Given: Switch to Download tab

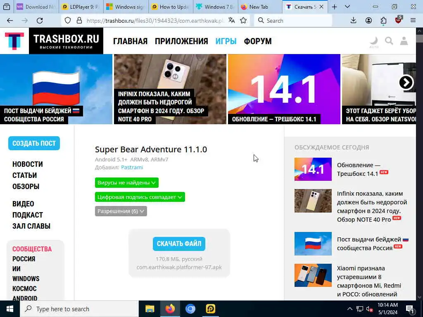Looking at the screenshot, I should pyautogui.click(x=36, y=7).
